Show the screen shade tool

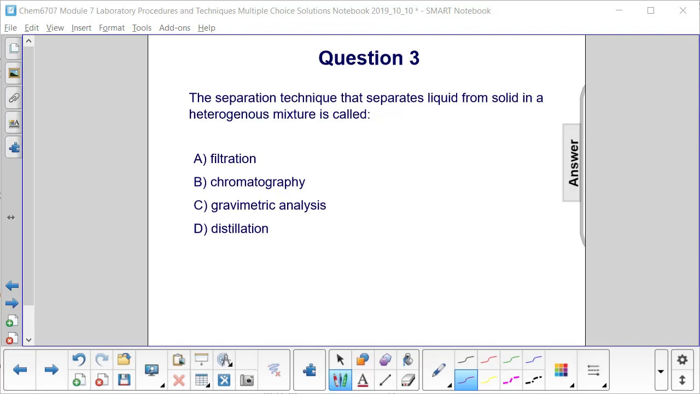tap(201, 360)
